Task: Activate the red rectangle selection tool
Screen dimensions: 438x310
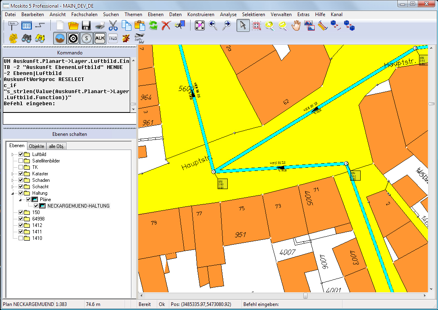Action: (256, 26)
